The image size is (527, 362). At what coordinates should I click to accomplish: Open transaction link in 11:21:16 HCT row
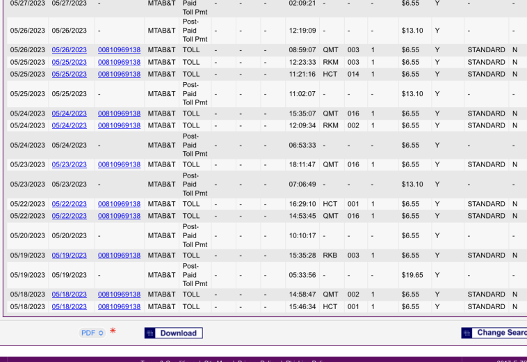point(119,74)
